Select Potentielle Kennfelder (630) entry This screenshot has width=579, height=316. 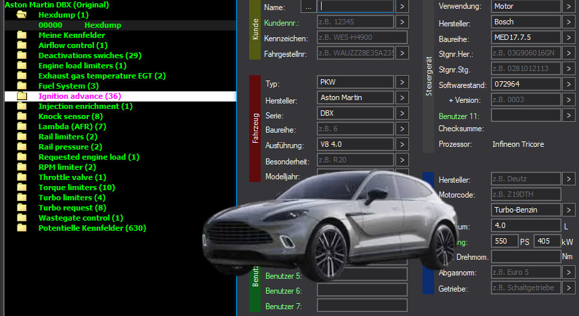92,228
